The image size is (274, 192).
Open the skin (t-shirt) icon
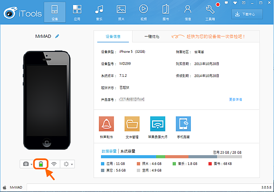point(235,3)
